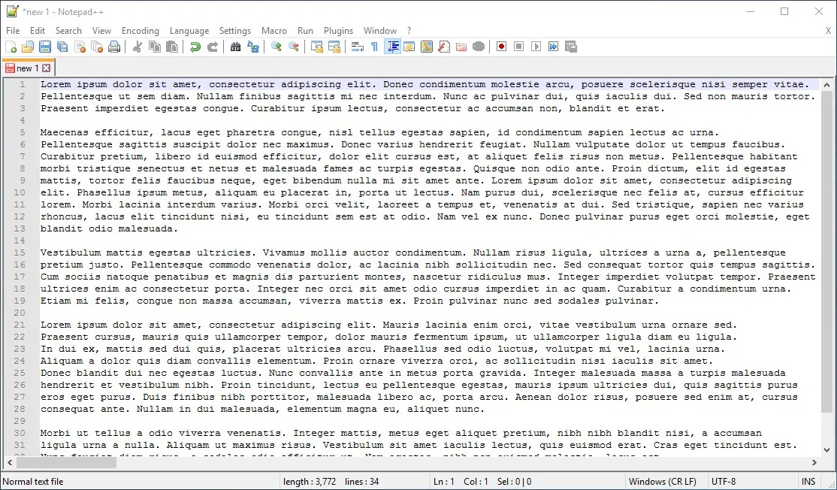The height and width of the screenshot is (490, 837).
Task: Open a file using the folder icon
Action: 28,47
